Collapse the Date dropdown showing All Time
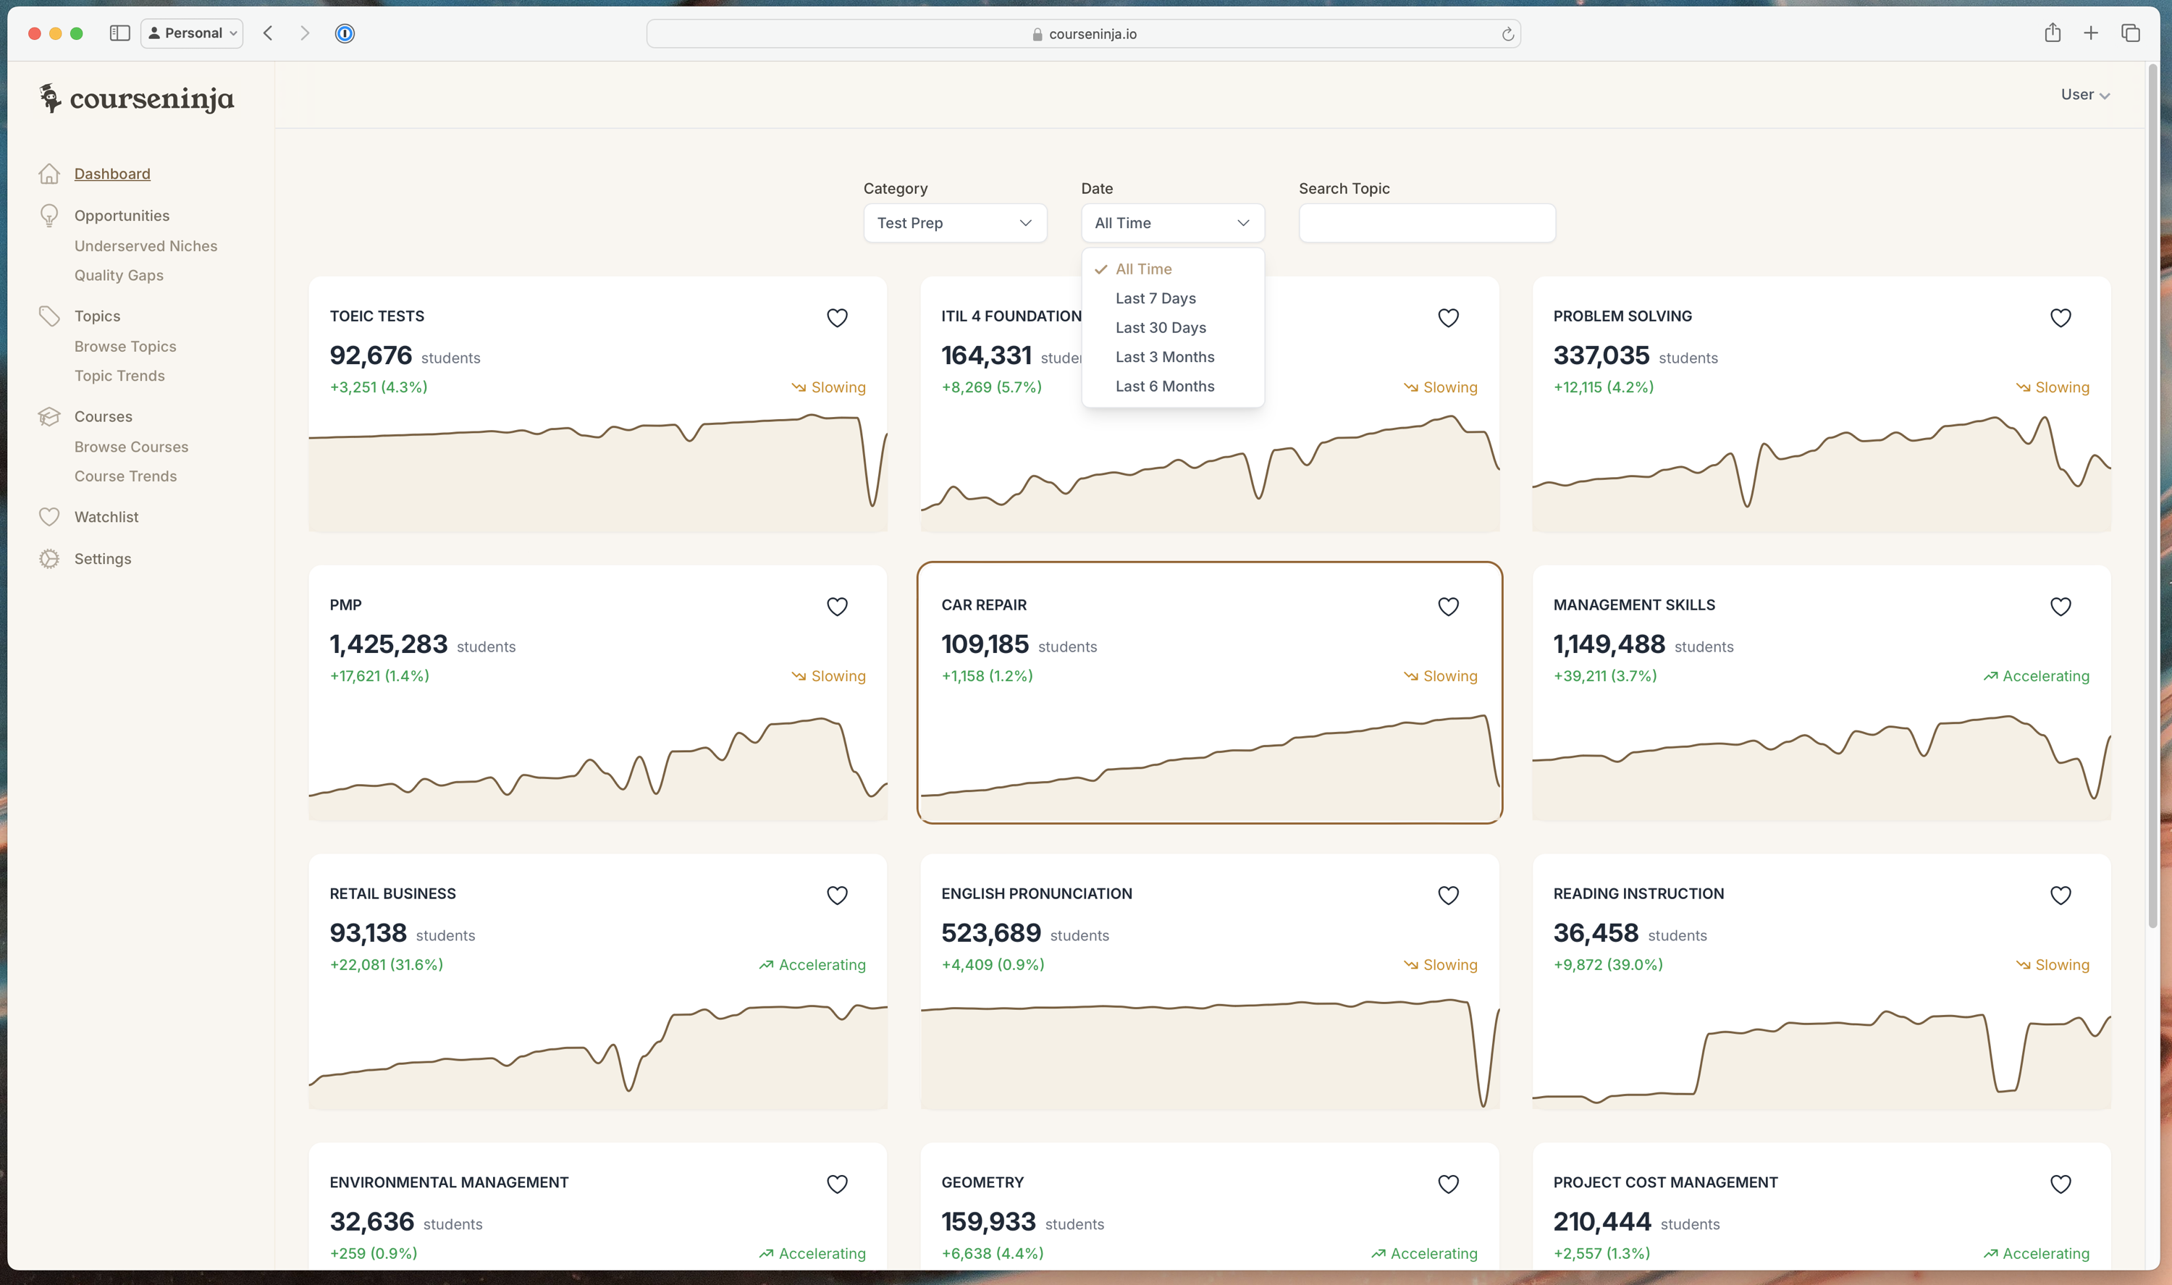 tap(1172, 224)
